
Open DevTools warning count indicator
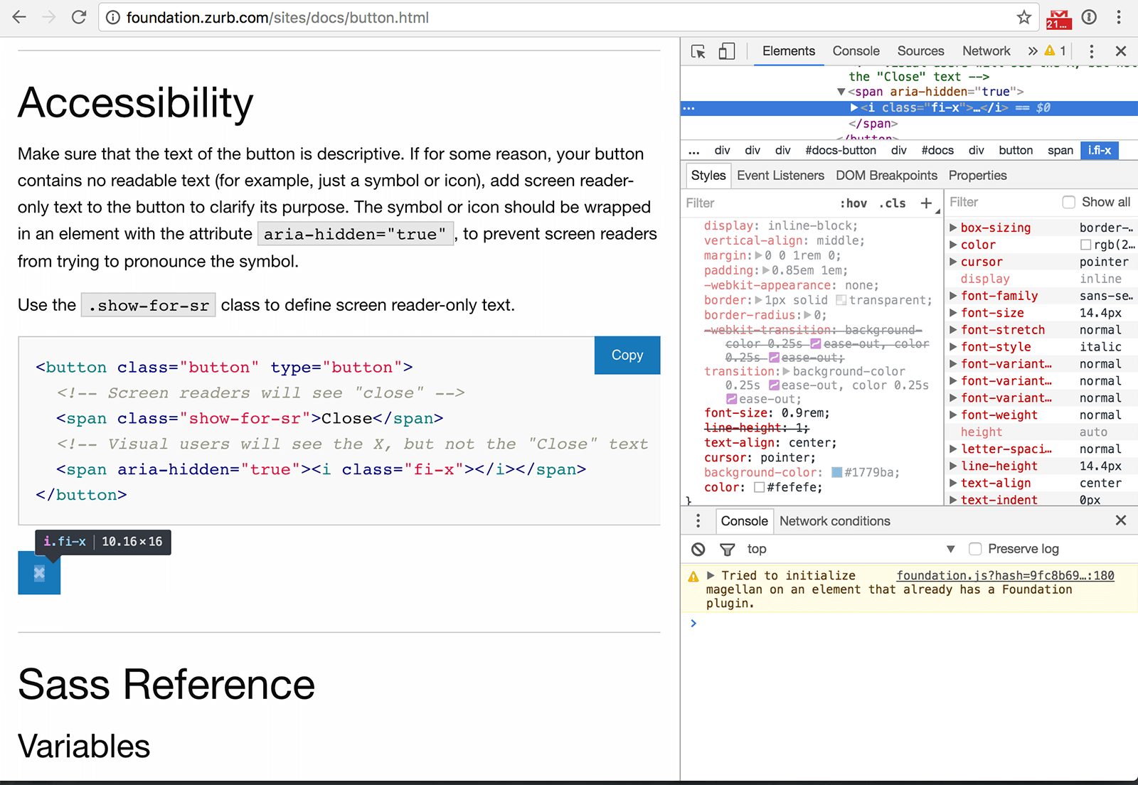[x=1055, y=51]
